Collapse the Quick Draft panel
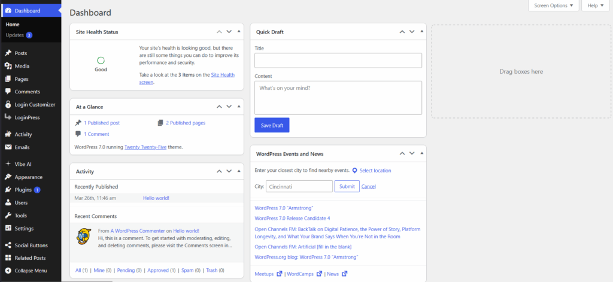The height and width of the screenshot is (282, 613). pyautogui.click(x=421, y=32)
